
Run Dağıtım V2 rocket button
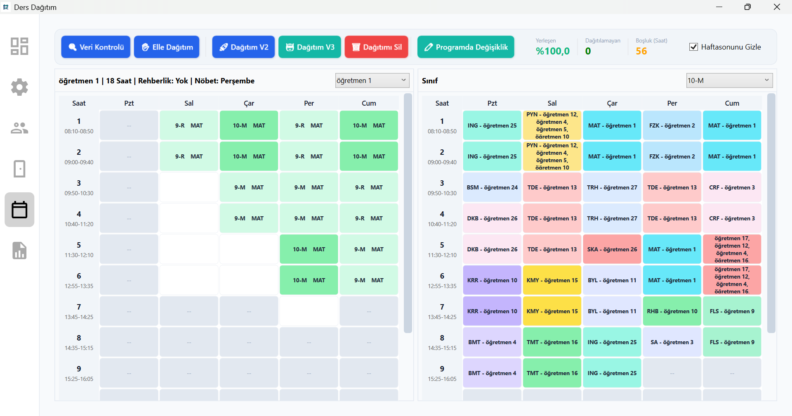(x=243, y=47)
